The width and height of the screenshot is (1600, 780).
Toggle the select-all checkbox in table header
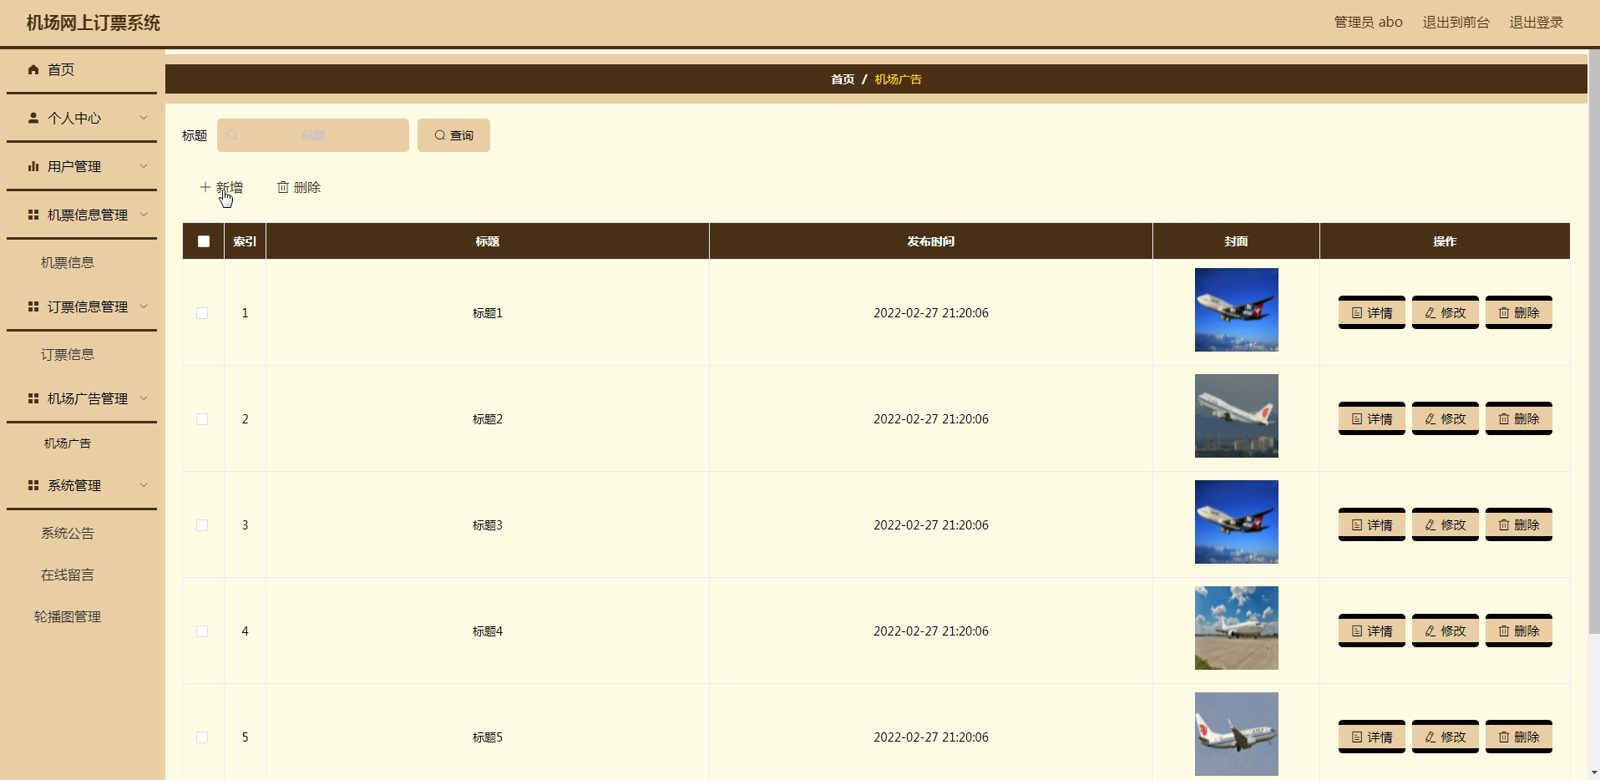click(x=204, y=241)
